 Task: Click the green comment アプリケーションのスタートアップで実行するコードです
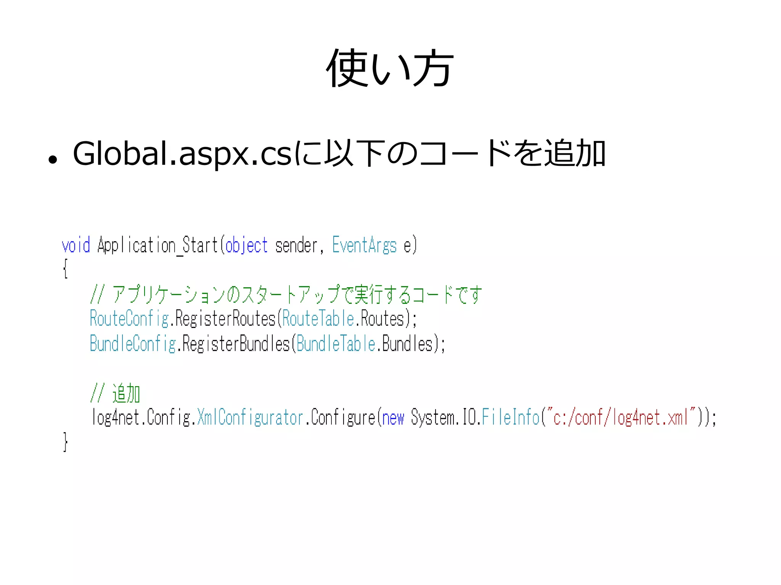(286, 294)
